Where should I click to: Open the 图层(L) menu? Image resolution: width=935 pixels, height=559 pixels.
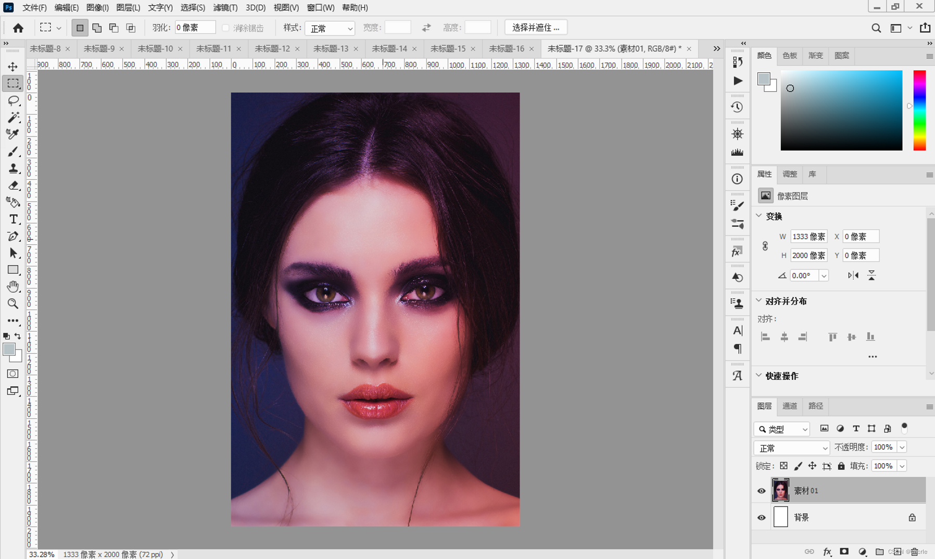click(x=128, y=8)
